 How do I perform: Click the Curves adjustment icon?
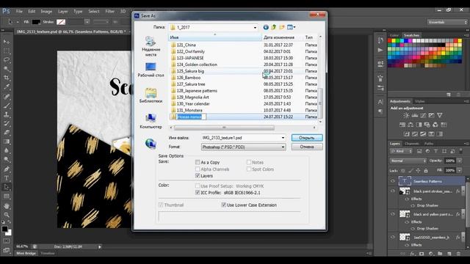pos(423,115)
